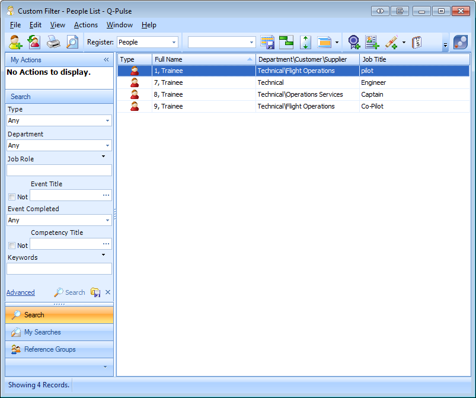The image size is (476, 398).
Task: Open the Keywords options arrow
Action: (103, 254)
